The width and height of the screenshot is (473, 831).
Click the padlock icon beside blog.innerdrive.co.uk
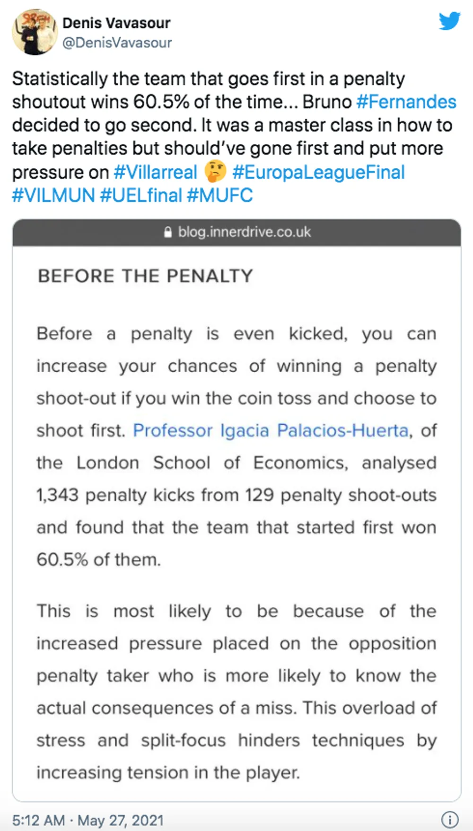[x=167, y=232]
